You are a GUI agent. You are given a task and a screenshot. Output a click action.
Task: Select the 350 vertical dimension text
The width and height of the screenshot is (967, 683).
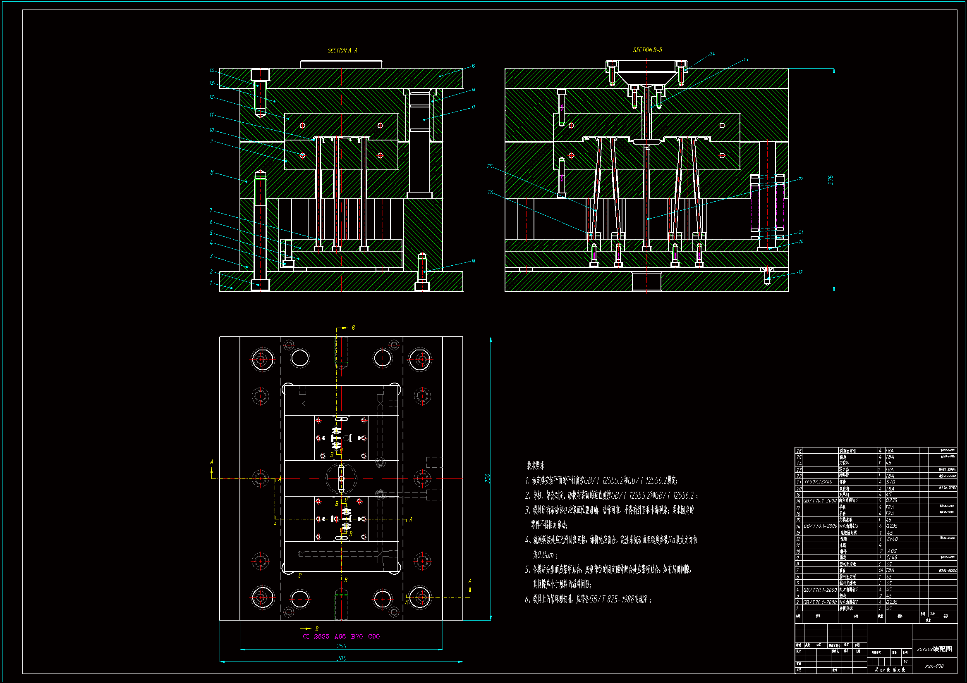tap(487, 478)
